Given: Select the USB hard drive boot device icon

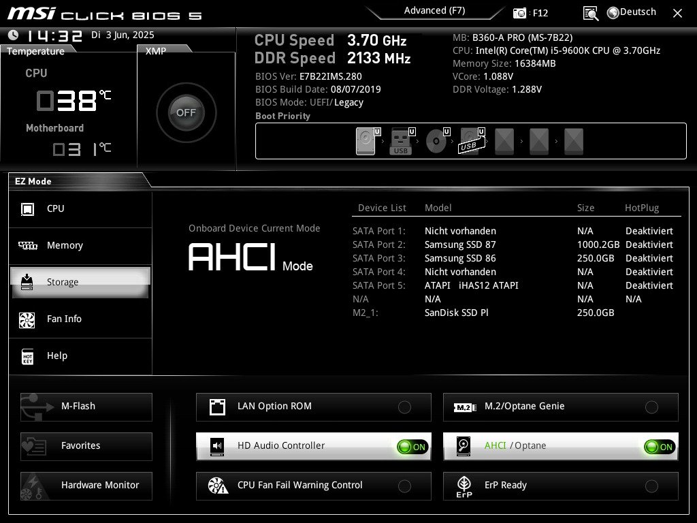Looking at the screenshot, I should (x=471, y=141).
